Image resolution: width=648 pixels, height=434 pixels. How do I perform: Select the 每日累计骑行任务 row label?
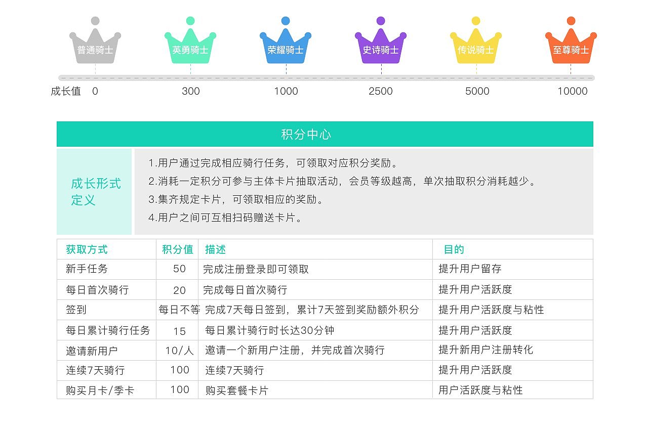click(108, 330)
